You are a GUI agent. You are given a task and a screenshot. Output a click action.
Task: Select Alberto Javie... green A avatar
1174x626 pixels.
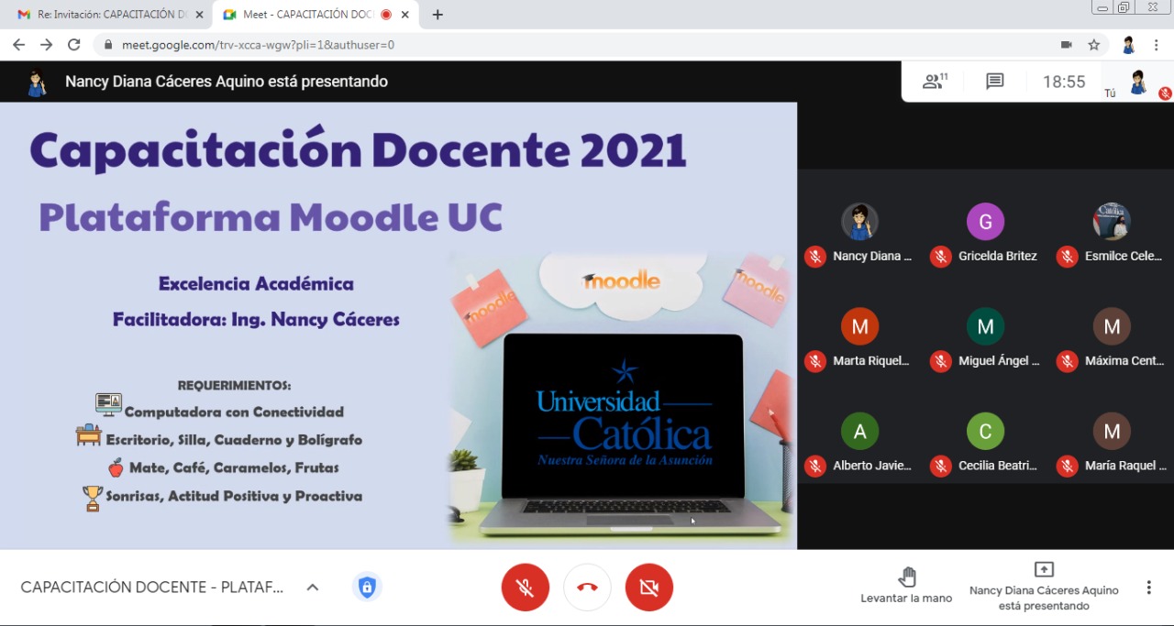(x=859, y=431)
